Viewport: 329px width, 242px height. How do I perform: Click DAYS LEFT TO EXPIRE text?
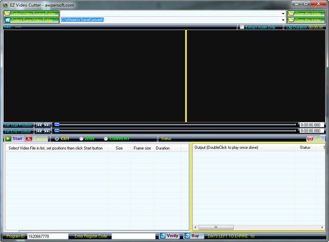click(x=231, y=236)
